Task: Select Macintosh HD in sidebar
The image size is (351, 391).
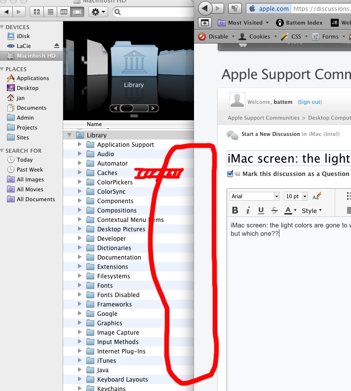Action: [32, 56]
